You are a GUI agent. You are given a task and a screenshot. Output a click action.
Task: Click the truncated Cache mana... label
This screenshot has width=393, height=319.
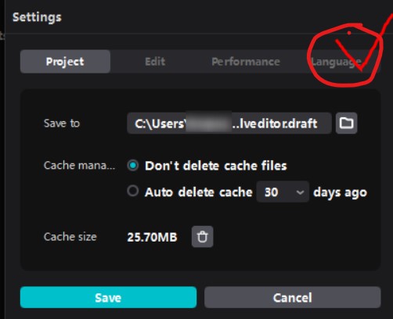click(x=79, y=165)
